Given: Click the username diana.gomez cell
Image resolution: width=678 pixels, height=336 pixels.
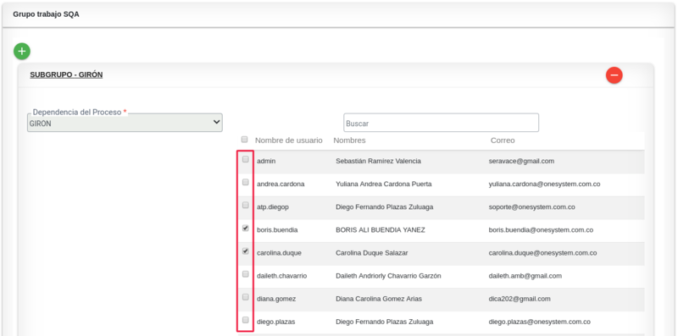Looking at the screenshot, I should 276,299.
